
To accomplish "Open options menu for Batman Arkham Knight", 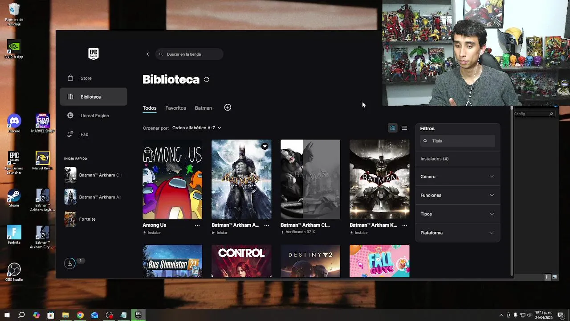I will point(404,226).
